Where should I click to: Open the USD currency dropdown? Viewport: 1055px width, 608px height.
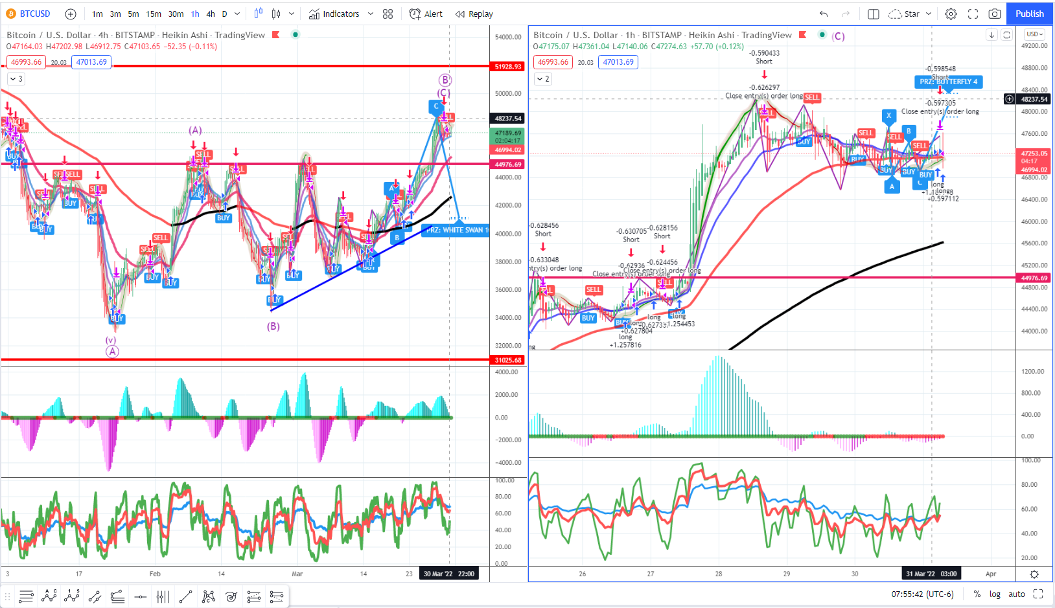coord(1034,34)
